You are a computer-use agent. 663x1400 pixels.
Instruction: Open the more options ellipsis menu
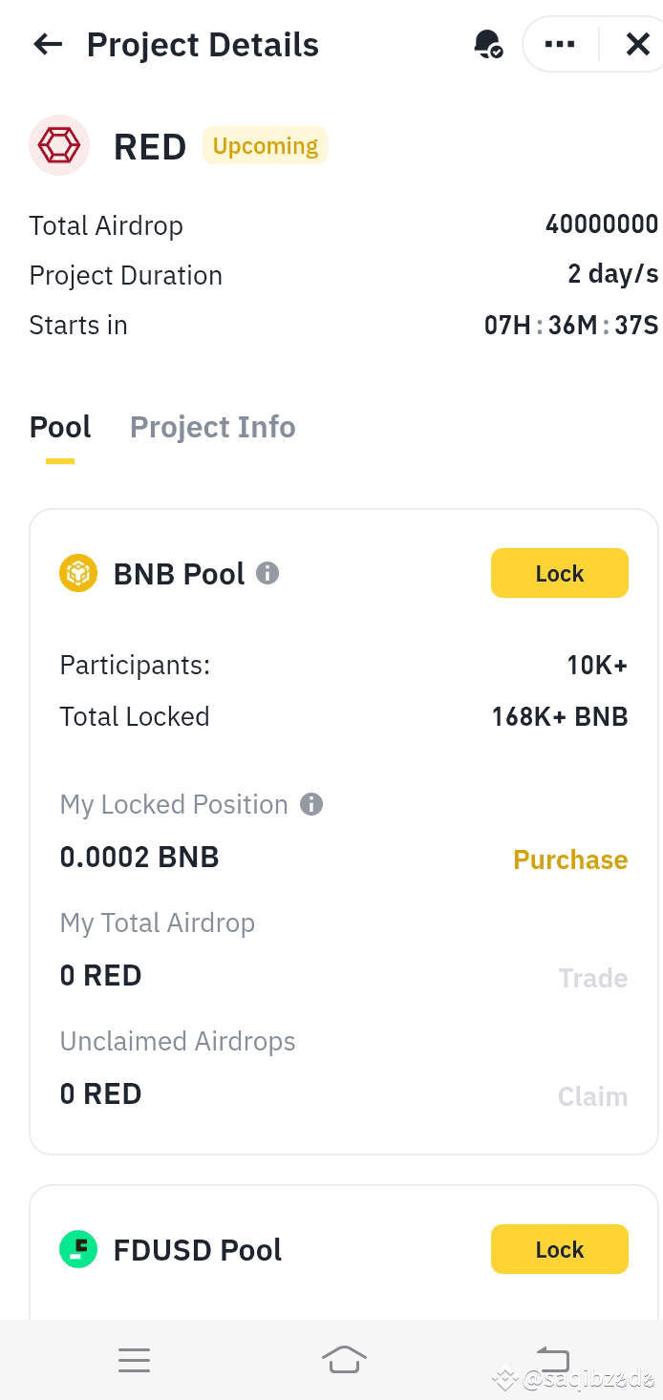click(x=559, y=44)
